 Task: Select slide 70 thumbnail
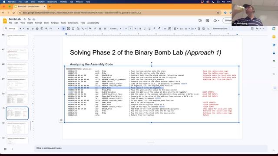coord(17,98)
